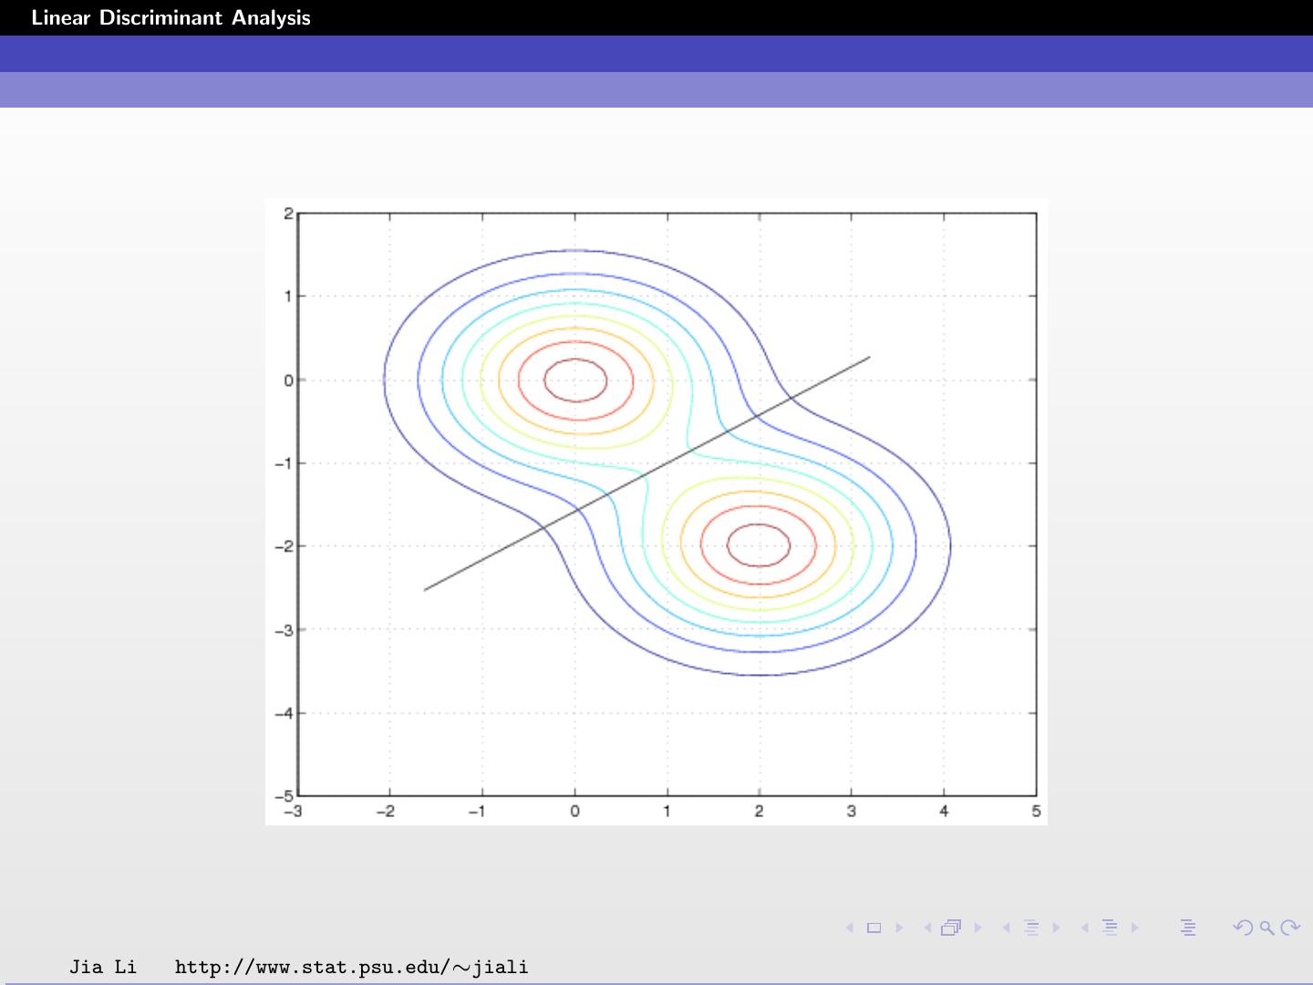The height and width of the screenshot is (985, 1313).
Task: Go to the next slide arrow
Action: click(900, 927)
